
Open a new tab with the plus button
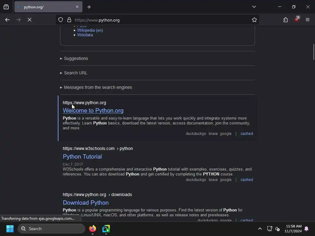coord(89,7)
